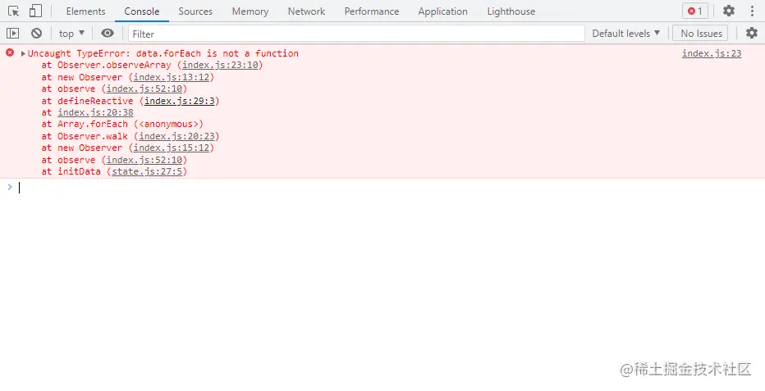Screen dimensions: 765x391
Task: Click the red error count badge
Action: pos(694,11)
